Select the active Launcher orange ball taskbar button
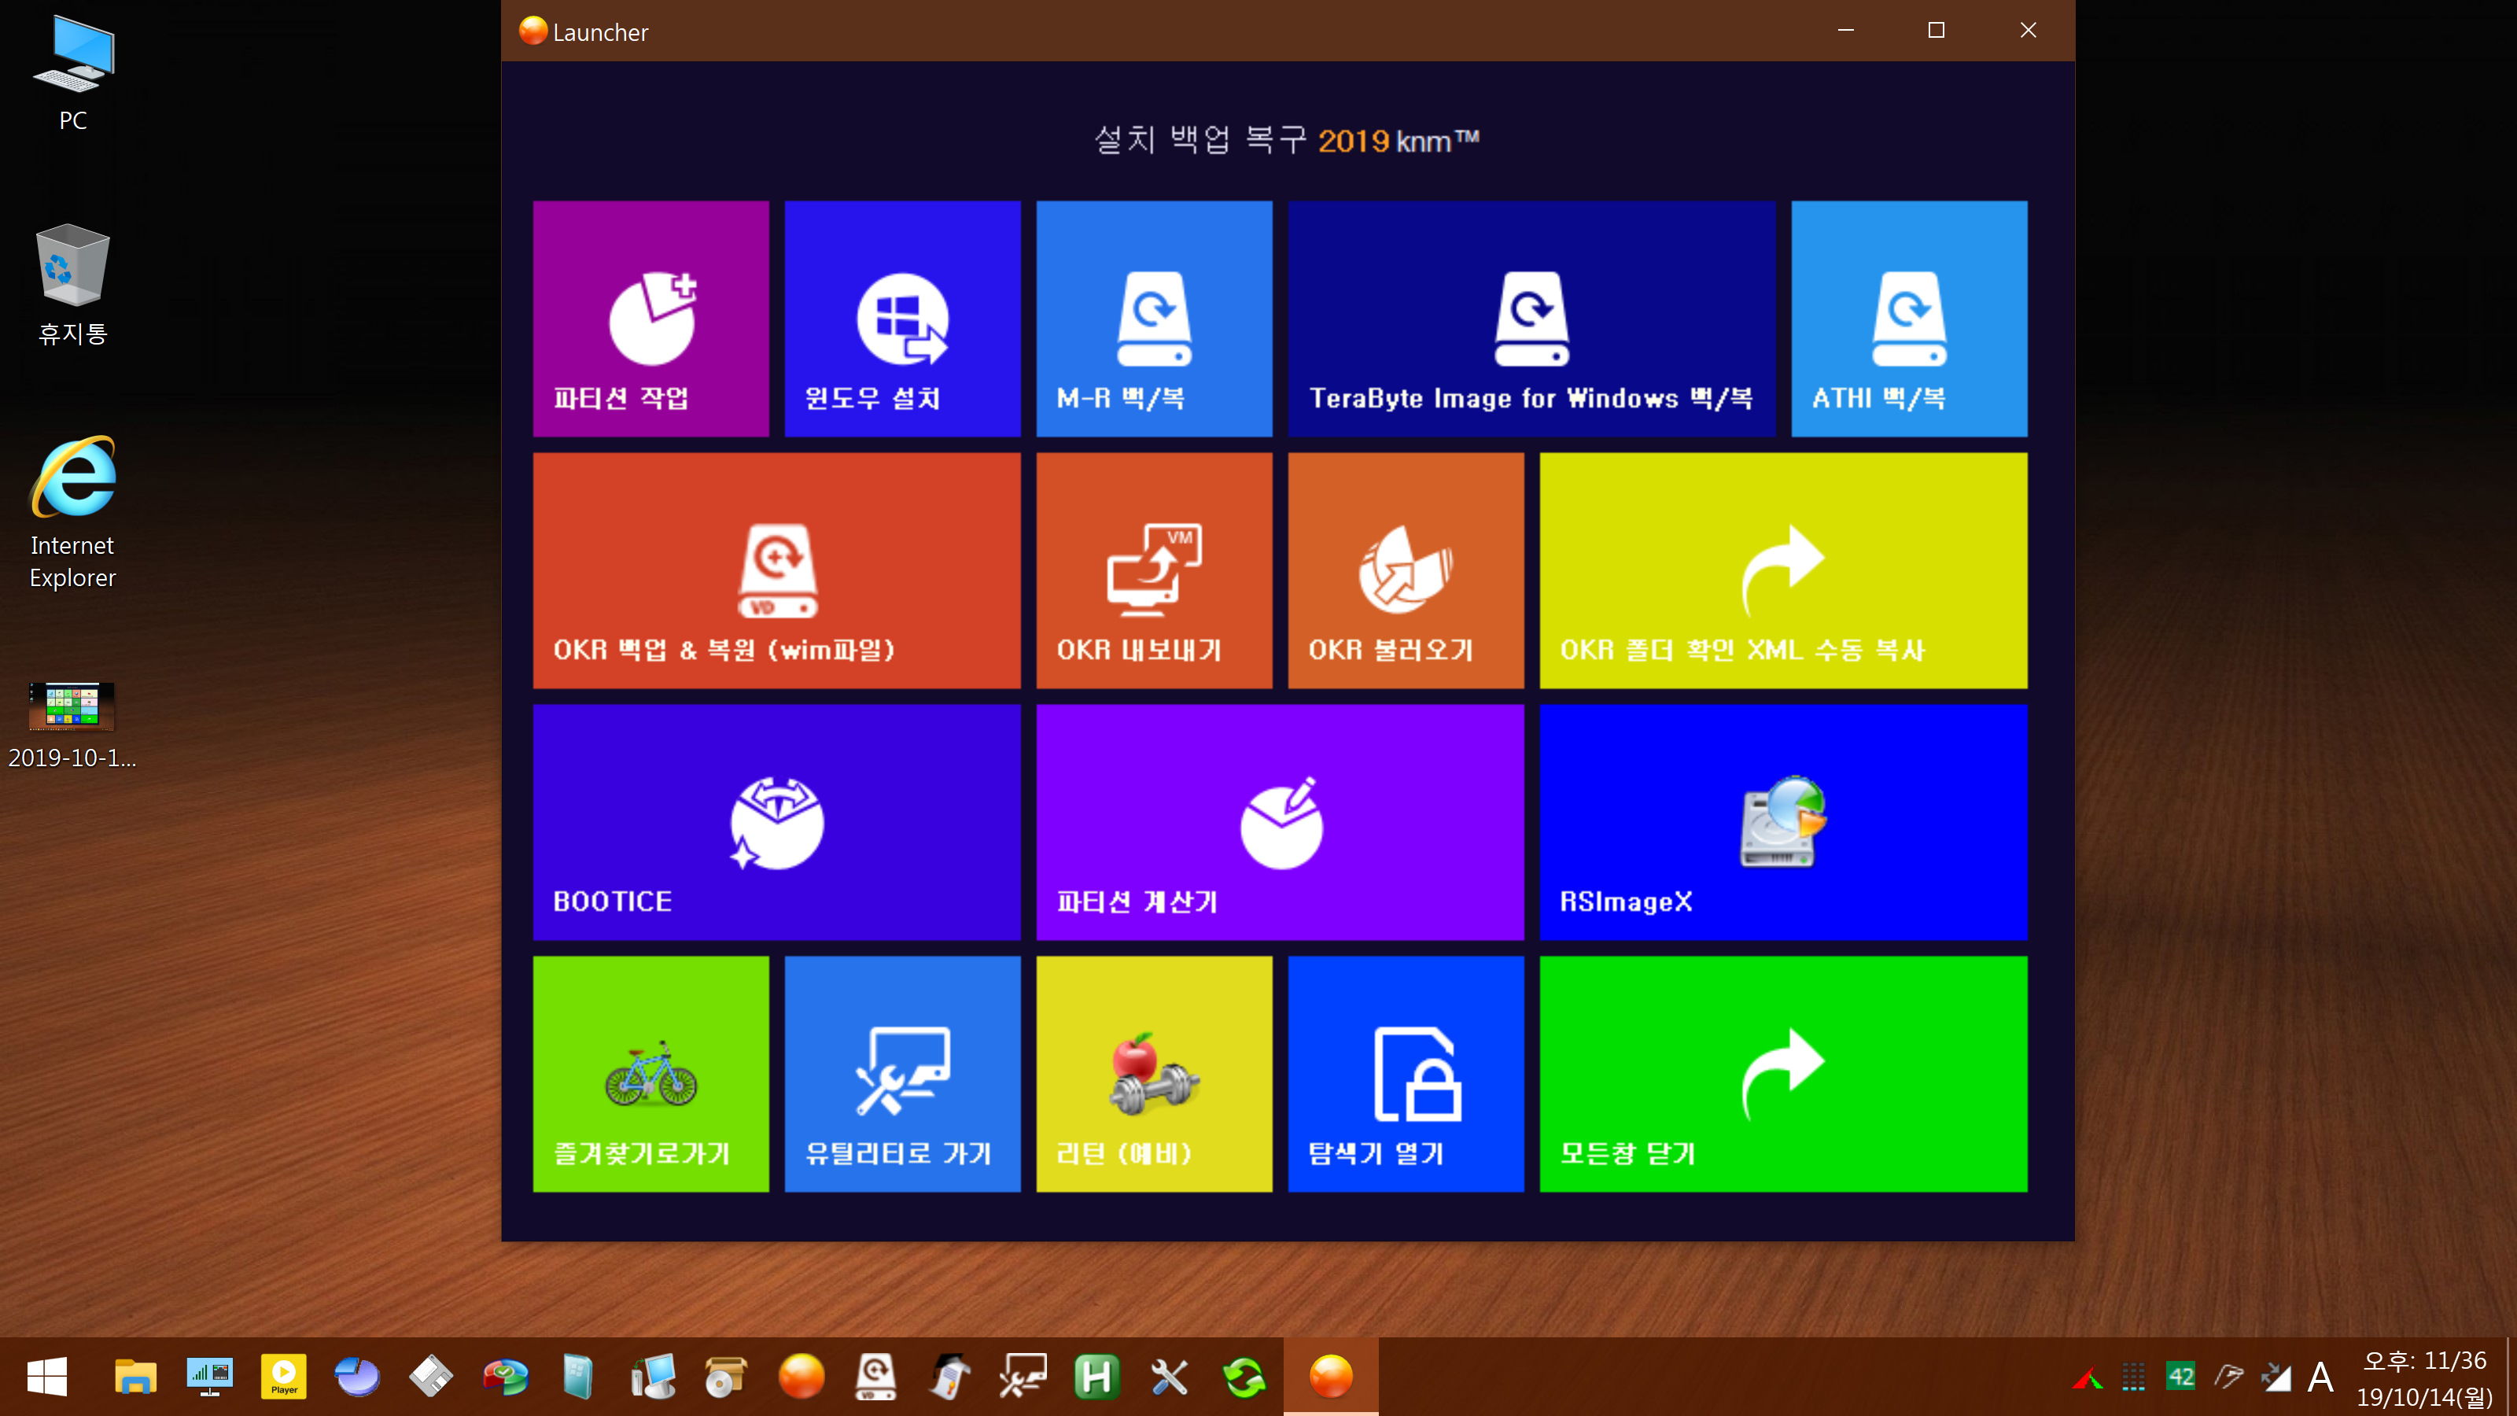The image size is (2517, 1416). tap(1331, 1377)
